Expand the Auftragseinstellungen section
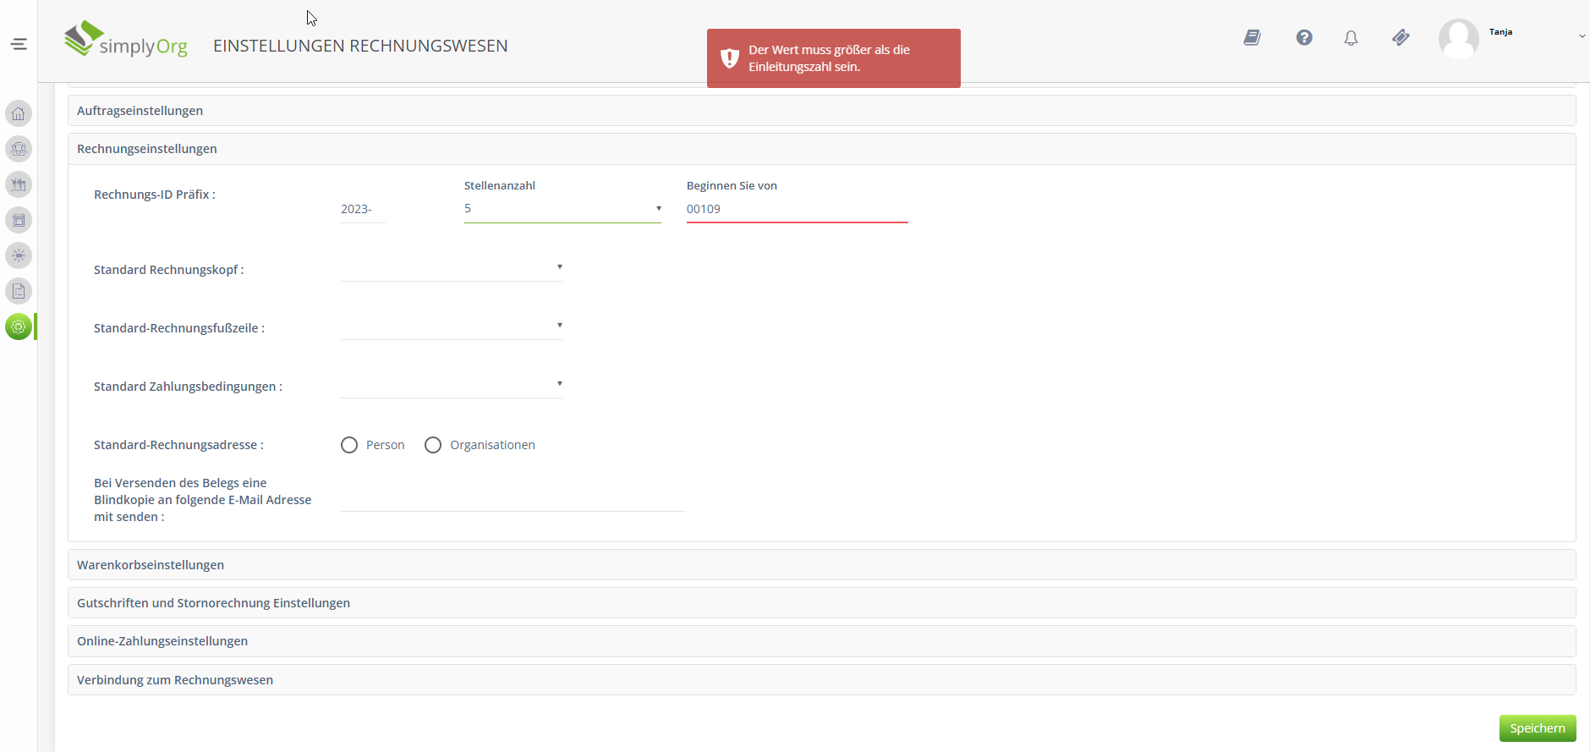 pyautogui.click(x=140, y=111)
